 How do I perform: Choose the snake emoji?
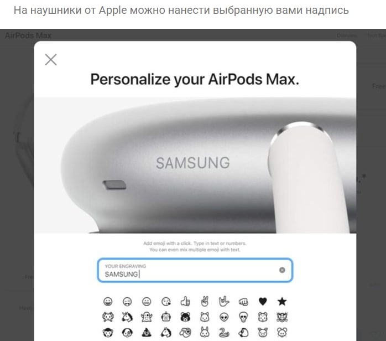pos(224,333)
